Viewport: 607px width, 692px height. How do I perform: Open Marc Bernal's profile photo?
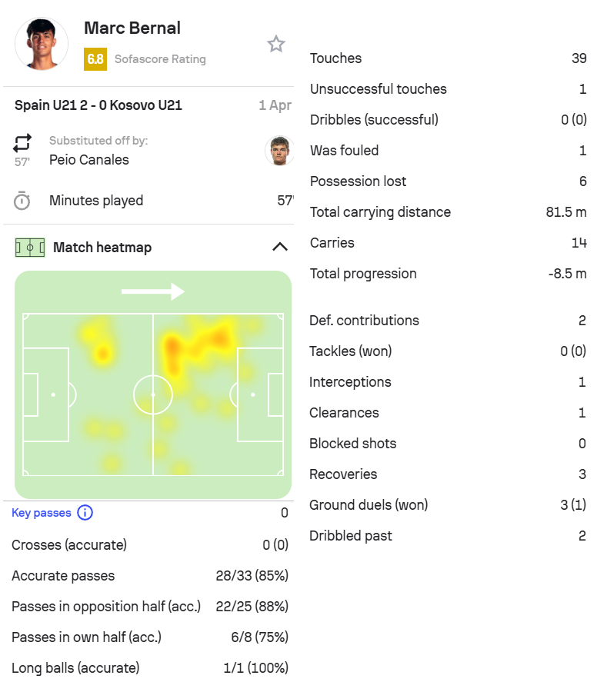[x=42, y=43]
